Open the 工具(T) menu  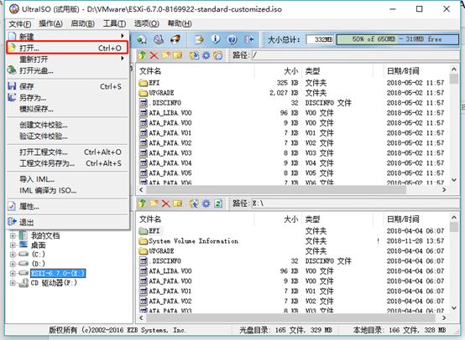(x=114, y=23)
